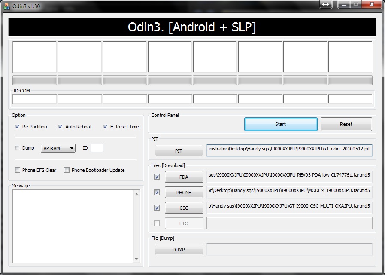Uncheck the PHONE file checkbox
Screen dimensions: 388x275
click(x=157, y=192)
